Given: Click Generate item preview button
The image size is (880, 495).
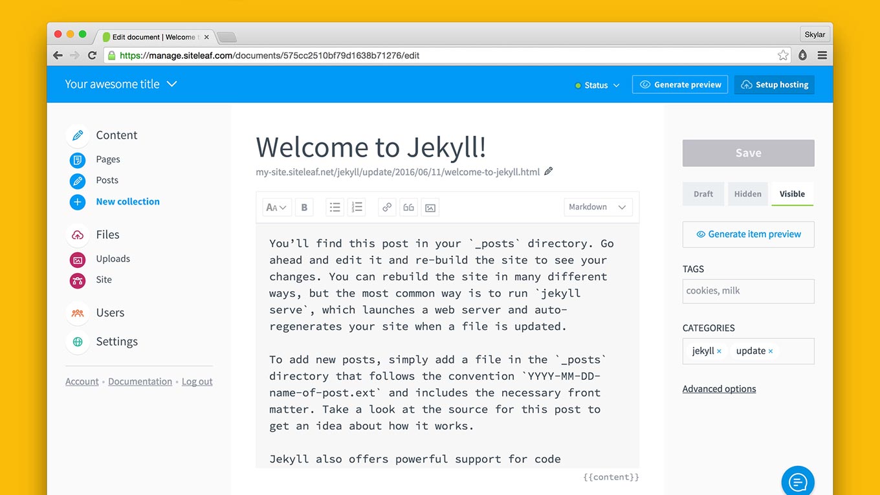Looking at the screenshot, I should (x=749, y=234).
